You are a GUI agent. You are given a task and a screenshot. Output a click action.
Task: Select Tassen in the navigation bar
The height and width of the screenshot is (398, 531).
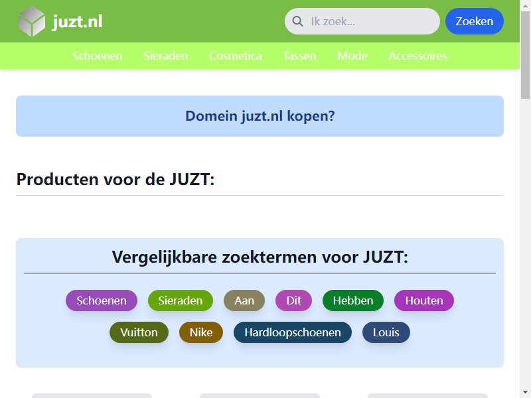tap(300, 56)
